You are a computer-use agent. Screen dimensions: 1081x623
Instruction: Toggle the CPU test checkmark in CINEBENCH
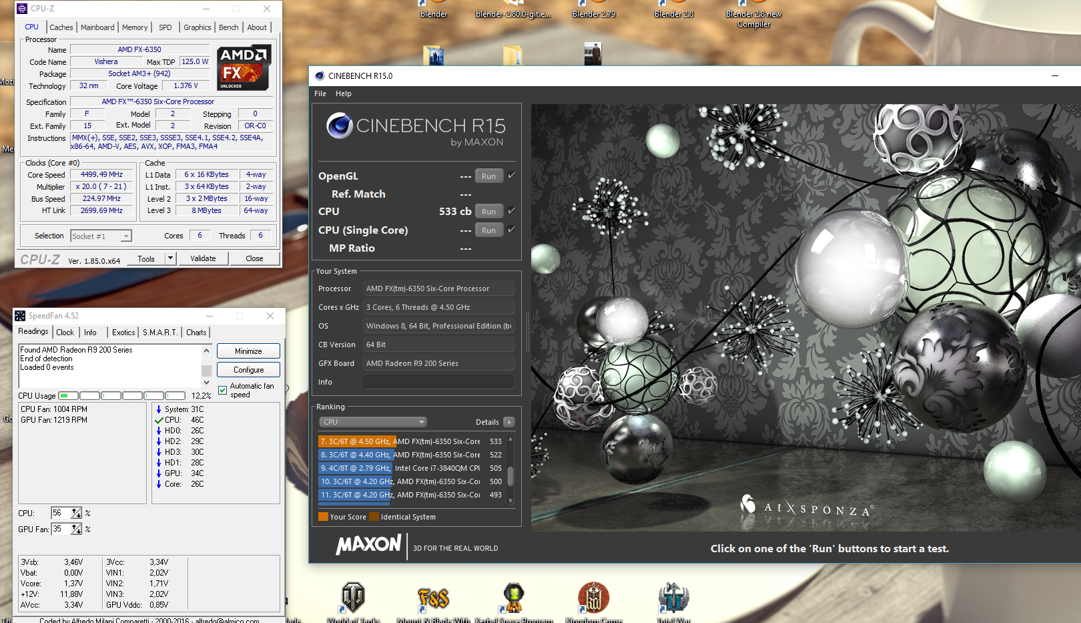(x=511, y=210)
